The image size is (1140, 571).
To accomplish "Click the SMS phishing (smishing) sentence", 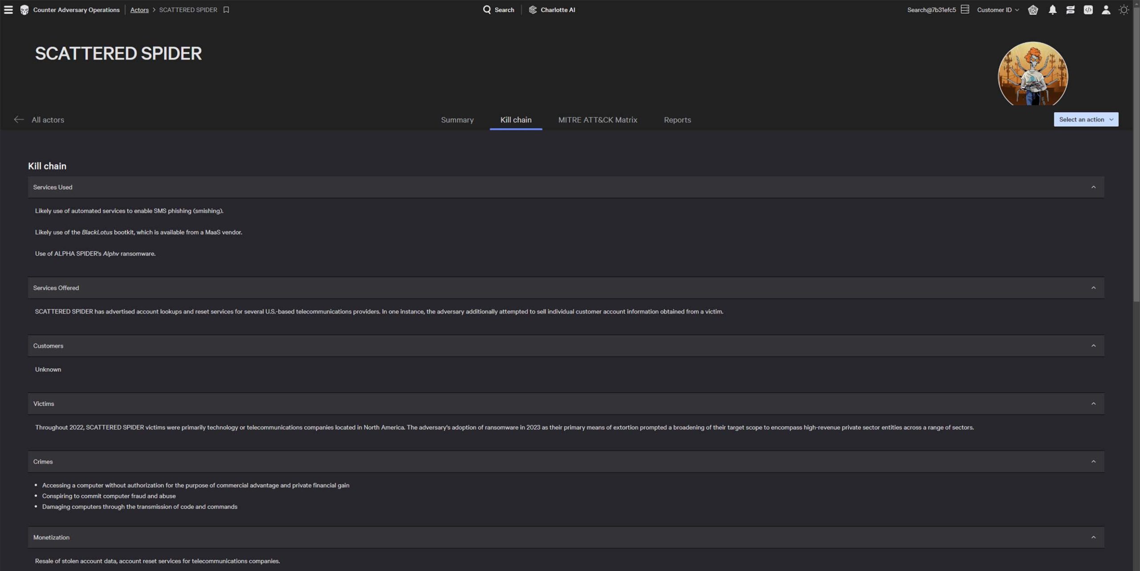I will [129, 211].
